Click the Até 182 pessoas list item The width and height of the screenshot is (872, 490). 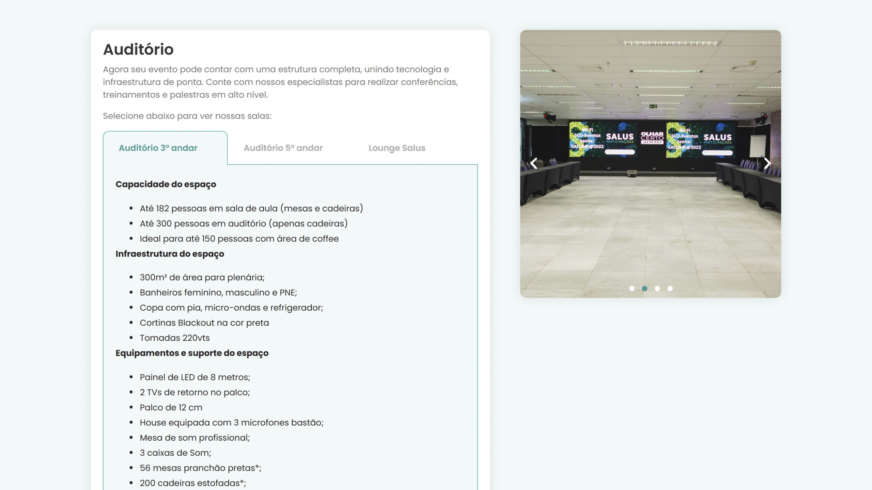pyautogui.click(x=251, y=208)
